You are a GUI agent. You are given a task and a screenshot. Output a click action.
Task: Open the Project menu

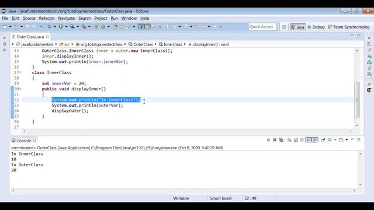point(101,18)
